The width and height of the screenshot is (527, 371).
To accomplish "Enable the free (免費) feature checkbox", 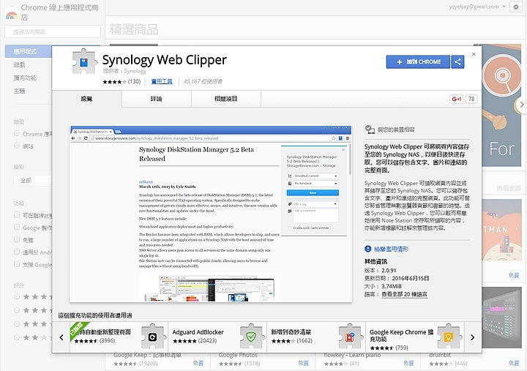I will [x=18, y=239].
